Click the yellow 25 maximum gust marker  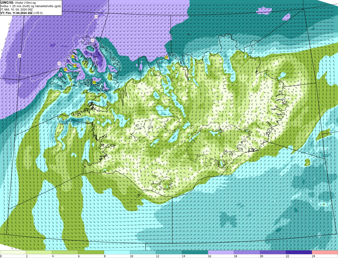click(x=65, y=69)
